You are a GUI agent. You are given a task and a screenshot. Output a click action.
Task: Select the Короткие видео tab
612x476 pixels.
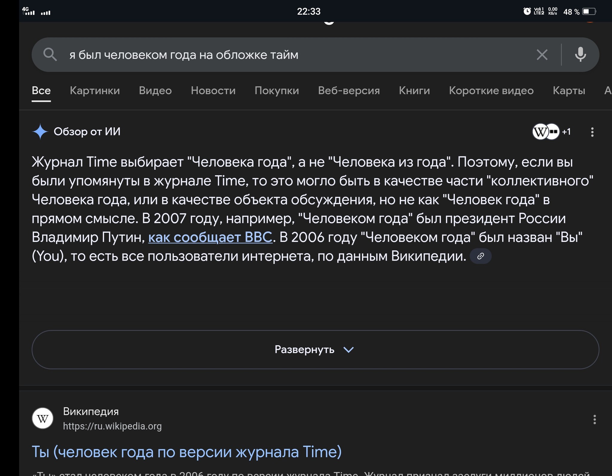click(491, 91)
